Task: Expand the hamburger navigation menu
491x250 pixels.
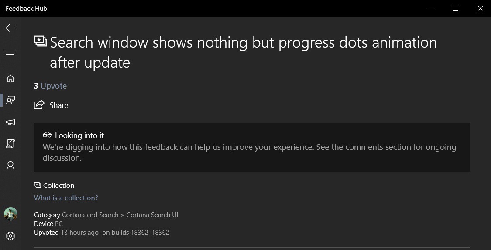Action: pos(10,52)
